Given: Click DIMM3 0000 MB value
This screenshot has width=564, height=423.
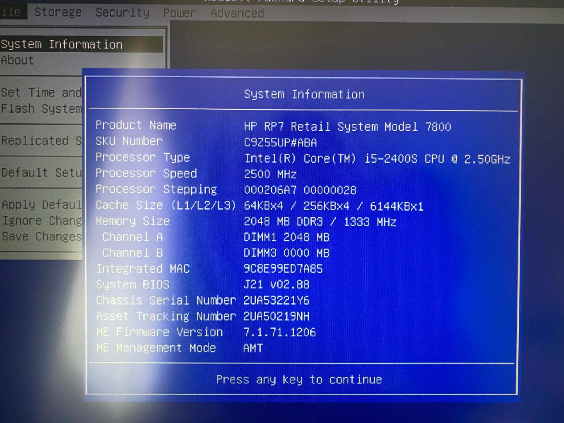Looking at the screenshot, I should click(286, 253).
